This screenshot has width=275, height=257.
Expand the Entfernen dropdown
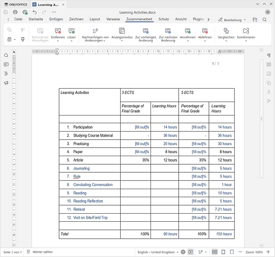pos(58,41)
